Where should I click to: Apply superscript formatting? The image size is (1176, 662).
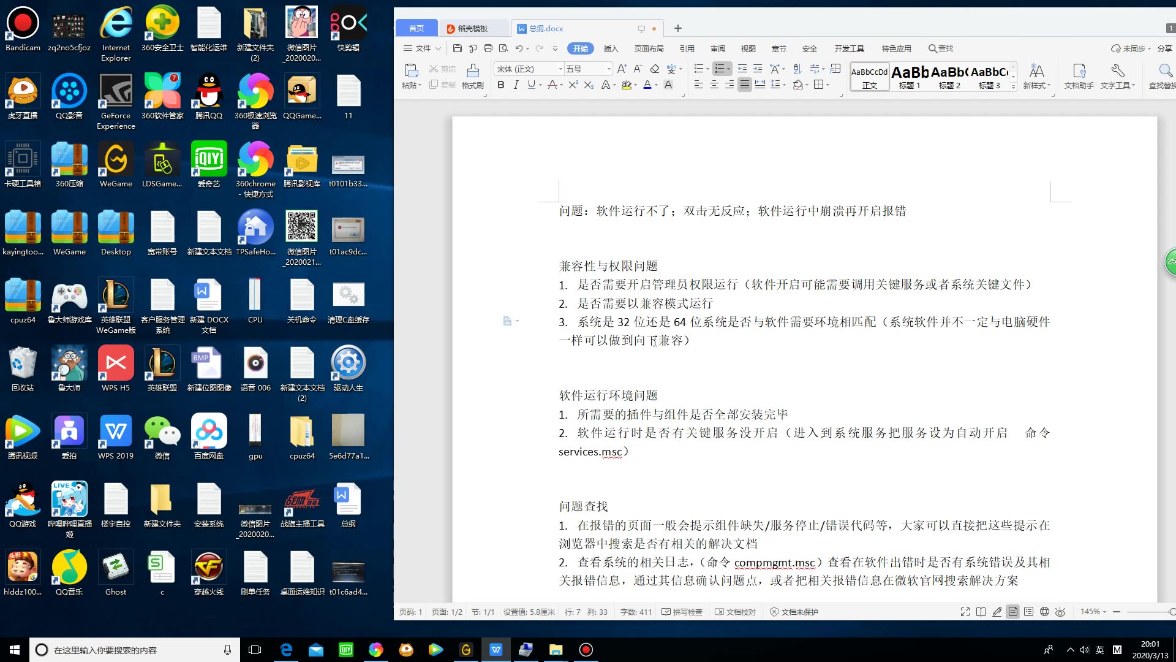[x=573, y=85]
